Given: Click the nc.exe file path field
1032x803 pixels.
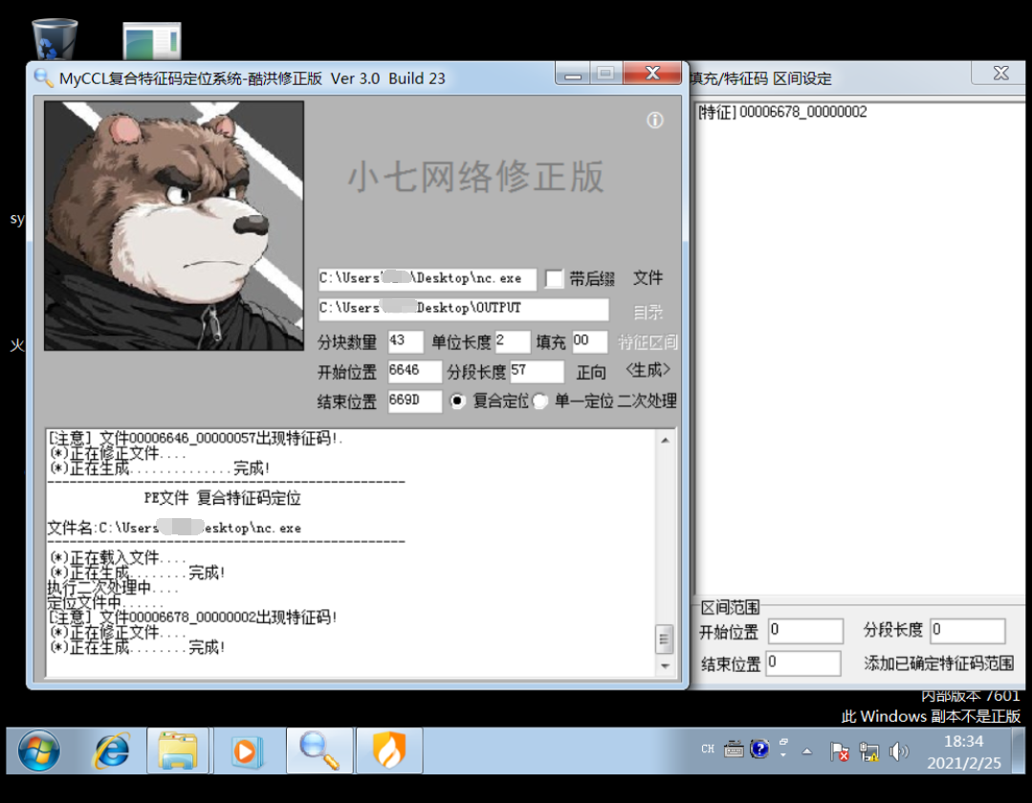Looking at the screenshot, I should [x=428, y=279].
